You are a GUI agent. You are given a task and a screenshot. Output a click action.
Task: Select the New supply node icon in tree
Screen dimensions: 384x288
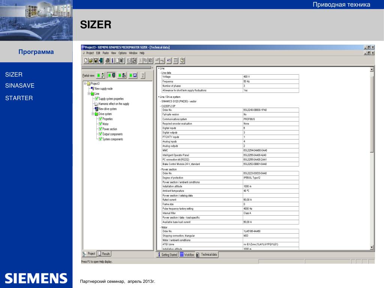coord(92,88)
